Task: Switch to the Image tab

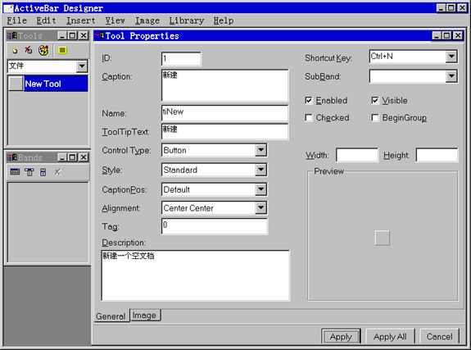Action: click(144, 315)
